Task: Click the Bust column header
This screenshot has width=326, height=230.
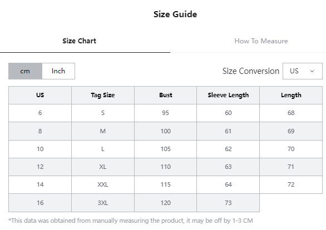Action: click(x=165, y=95)
